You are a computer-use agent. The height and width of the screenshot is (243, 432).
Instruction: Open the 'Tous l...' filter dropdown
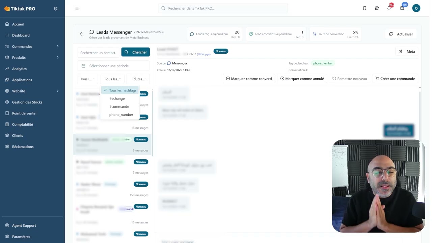pos(87,79)
